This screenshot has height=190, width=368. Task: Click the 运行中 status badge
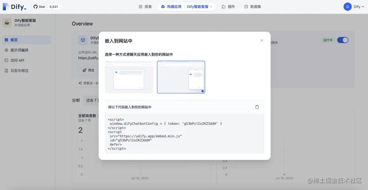pyautogui.click(x=328, y=40)
